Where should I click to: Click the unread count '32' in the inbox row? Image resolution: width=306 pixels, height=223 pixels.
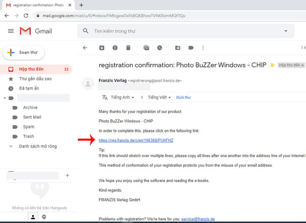click(x=66, y=69)
